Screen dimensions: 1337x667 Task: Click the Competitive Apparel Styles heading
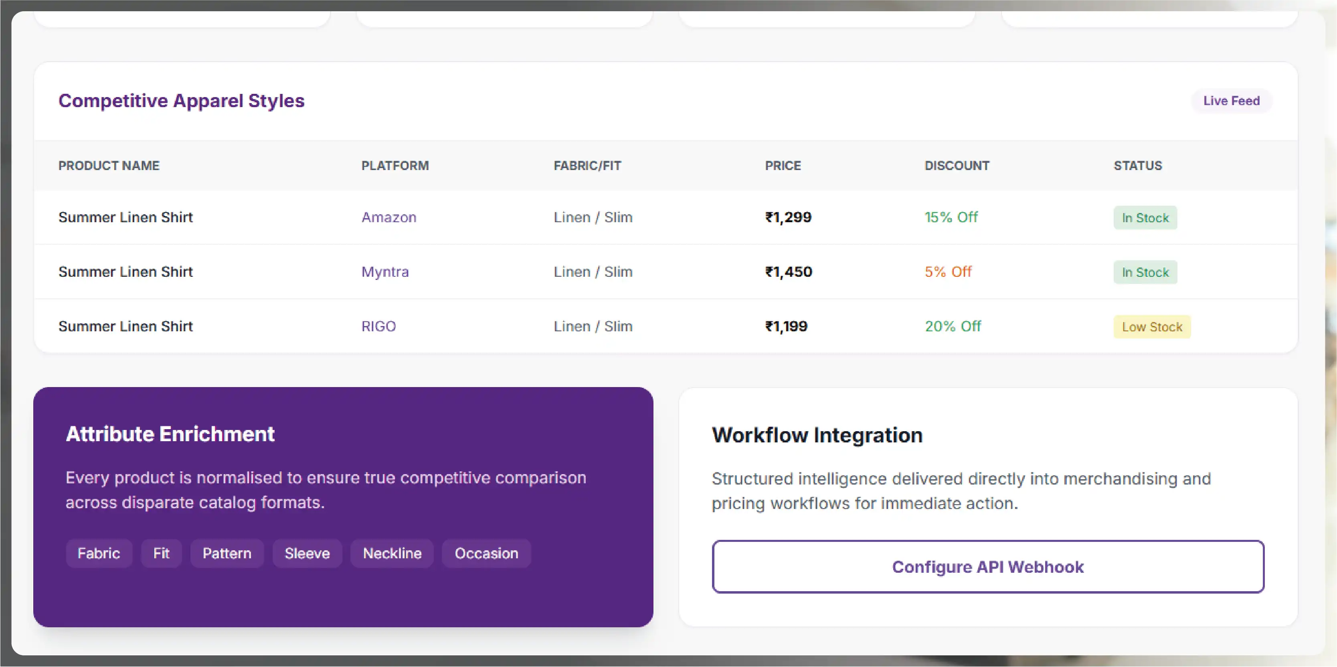181,101
